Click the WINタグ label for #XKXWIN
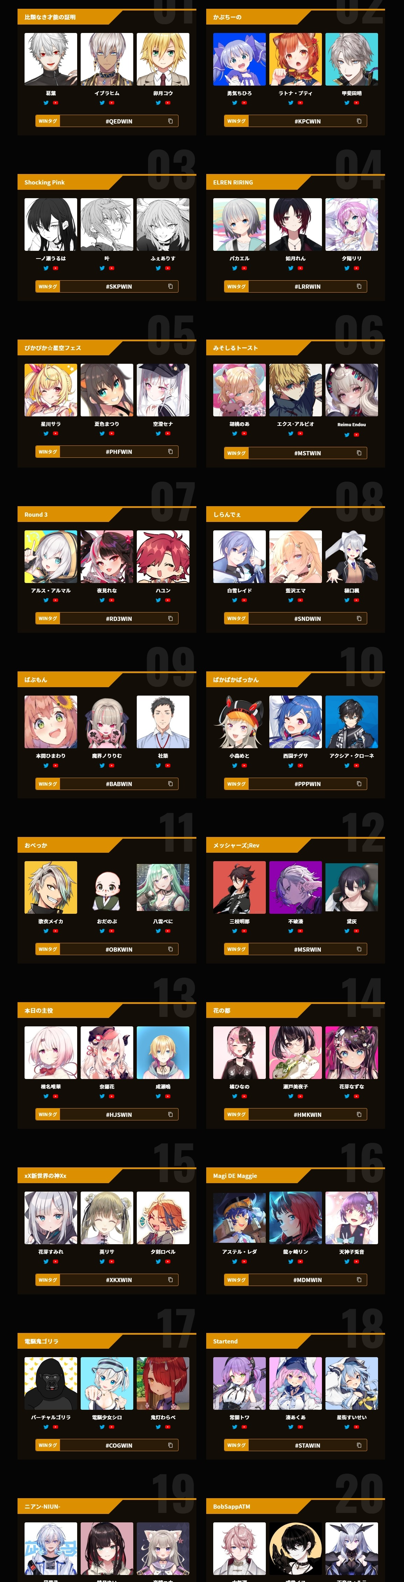This screenshot has width=404, height=1582. tap(48, 1280)
